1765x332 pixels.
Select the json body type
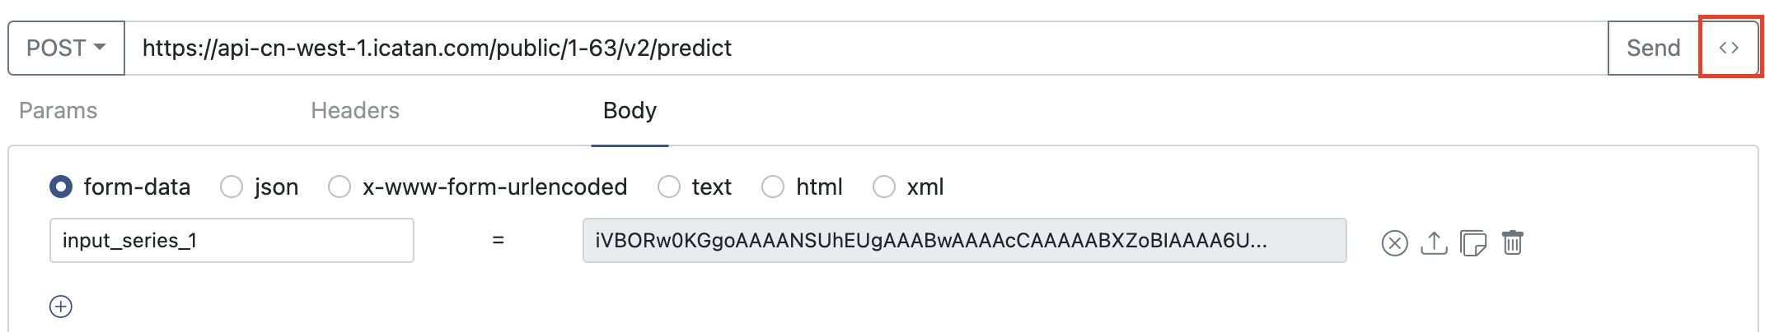(232, 187)
